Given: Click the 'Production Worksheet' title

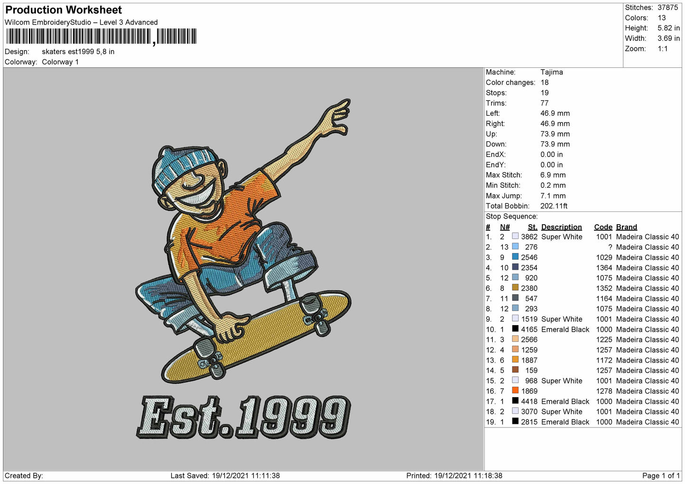Looking at the screenshot, I should (64, 10).
